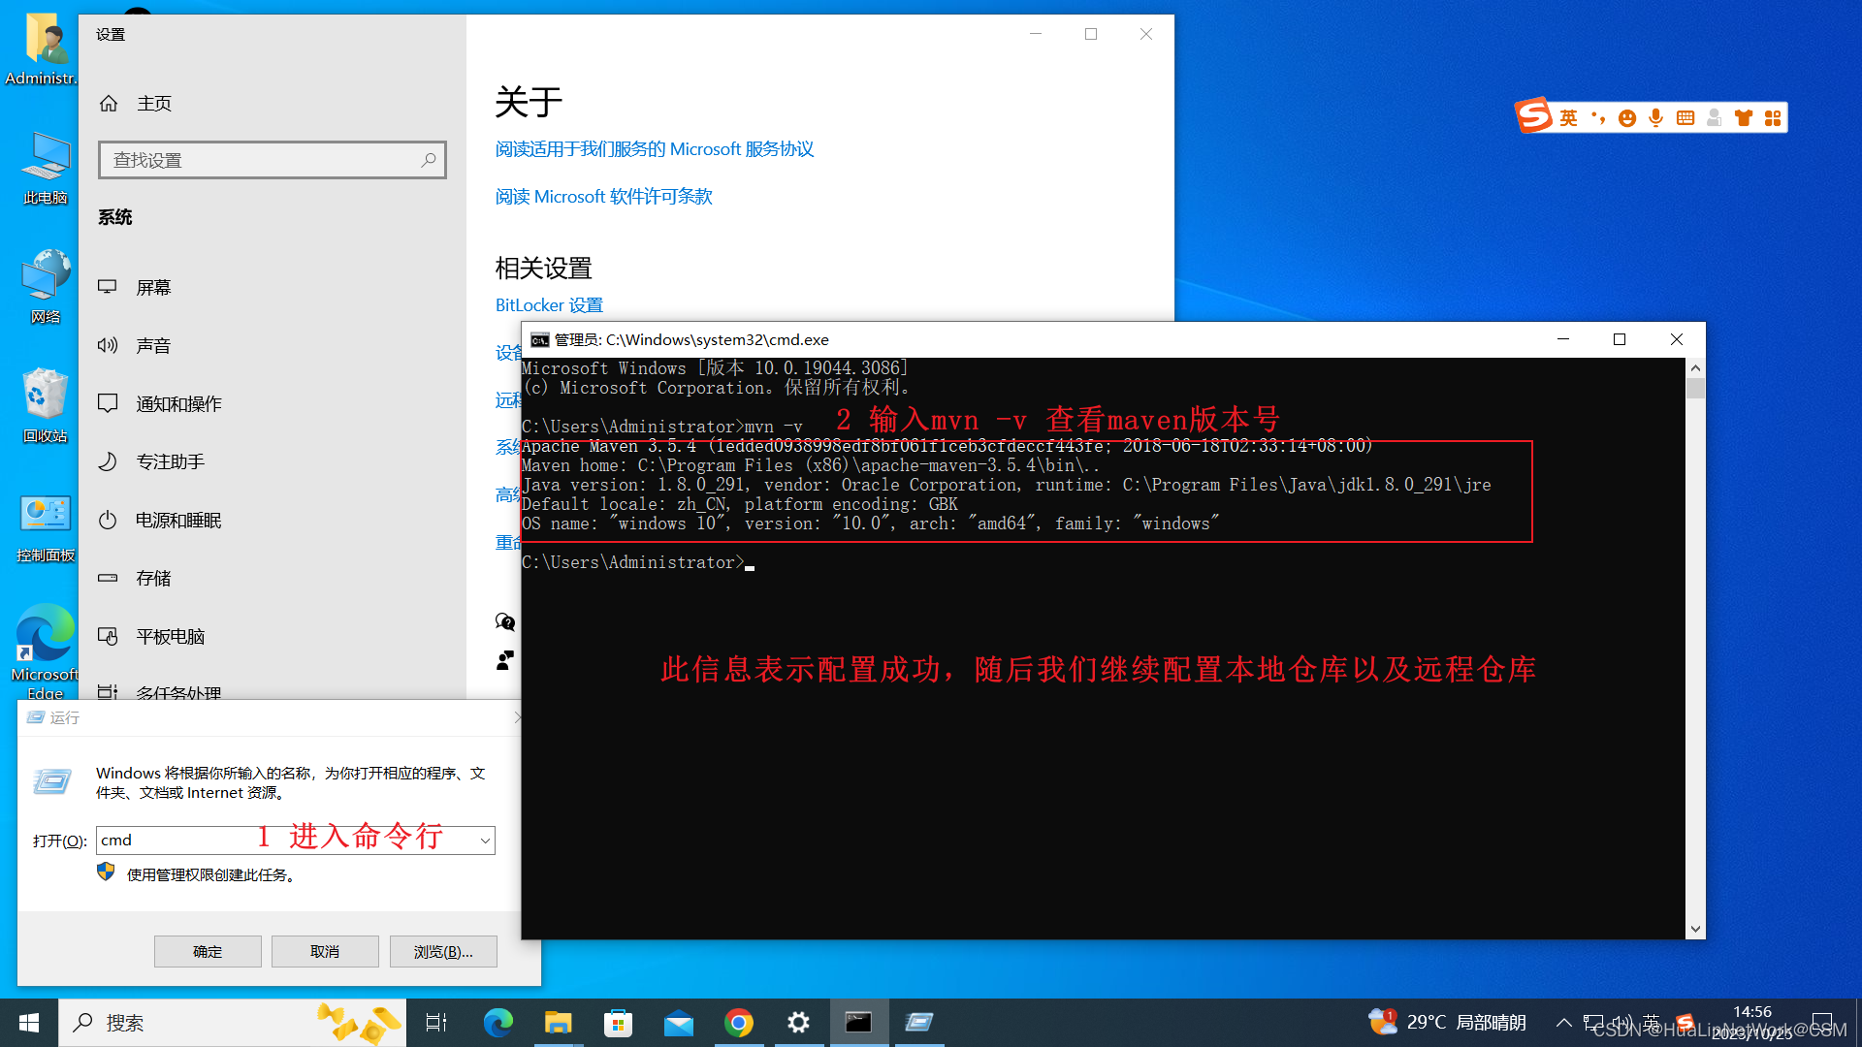Image resolution: width=1862 pixels, height=1047 pixels.
Task: Toggle the Sogou 英 language mode
Action: [x=1569, y=118]
